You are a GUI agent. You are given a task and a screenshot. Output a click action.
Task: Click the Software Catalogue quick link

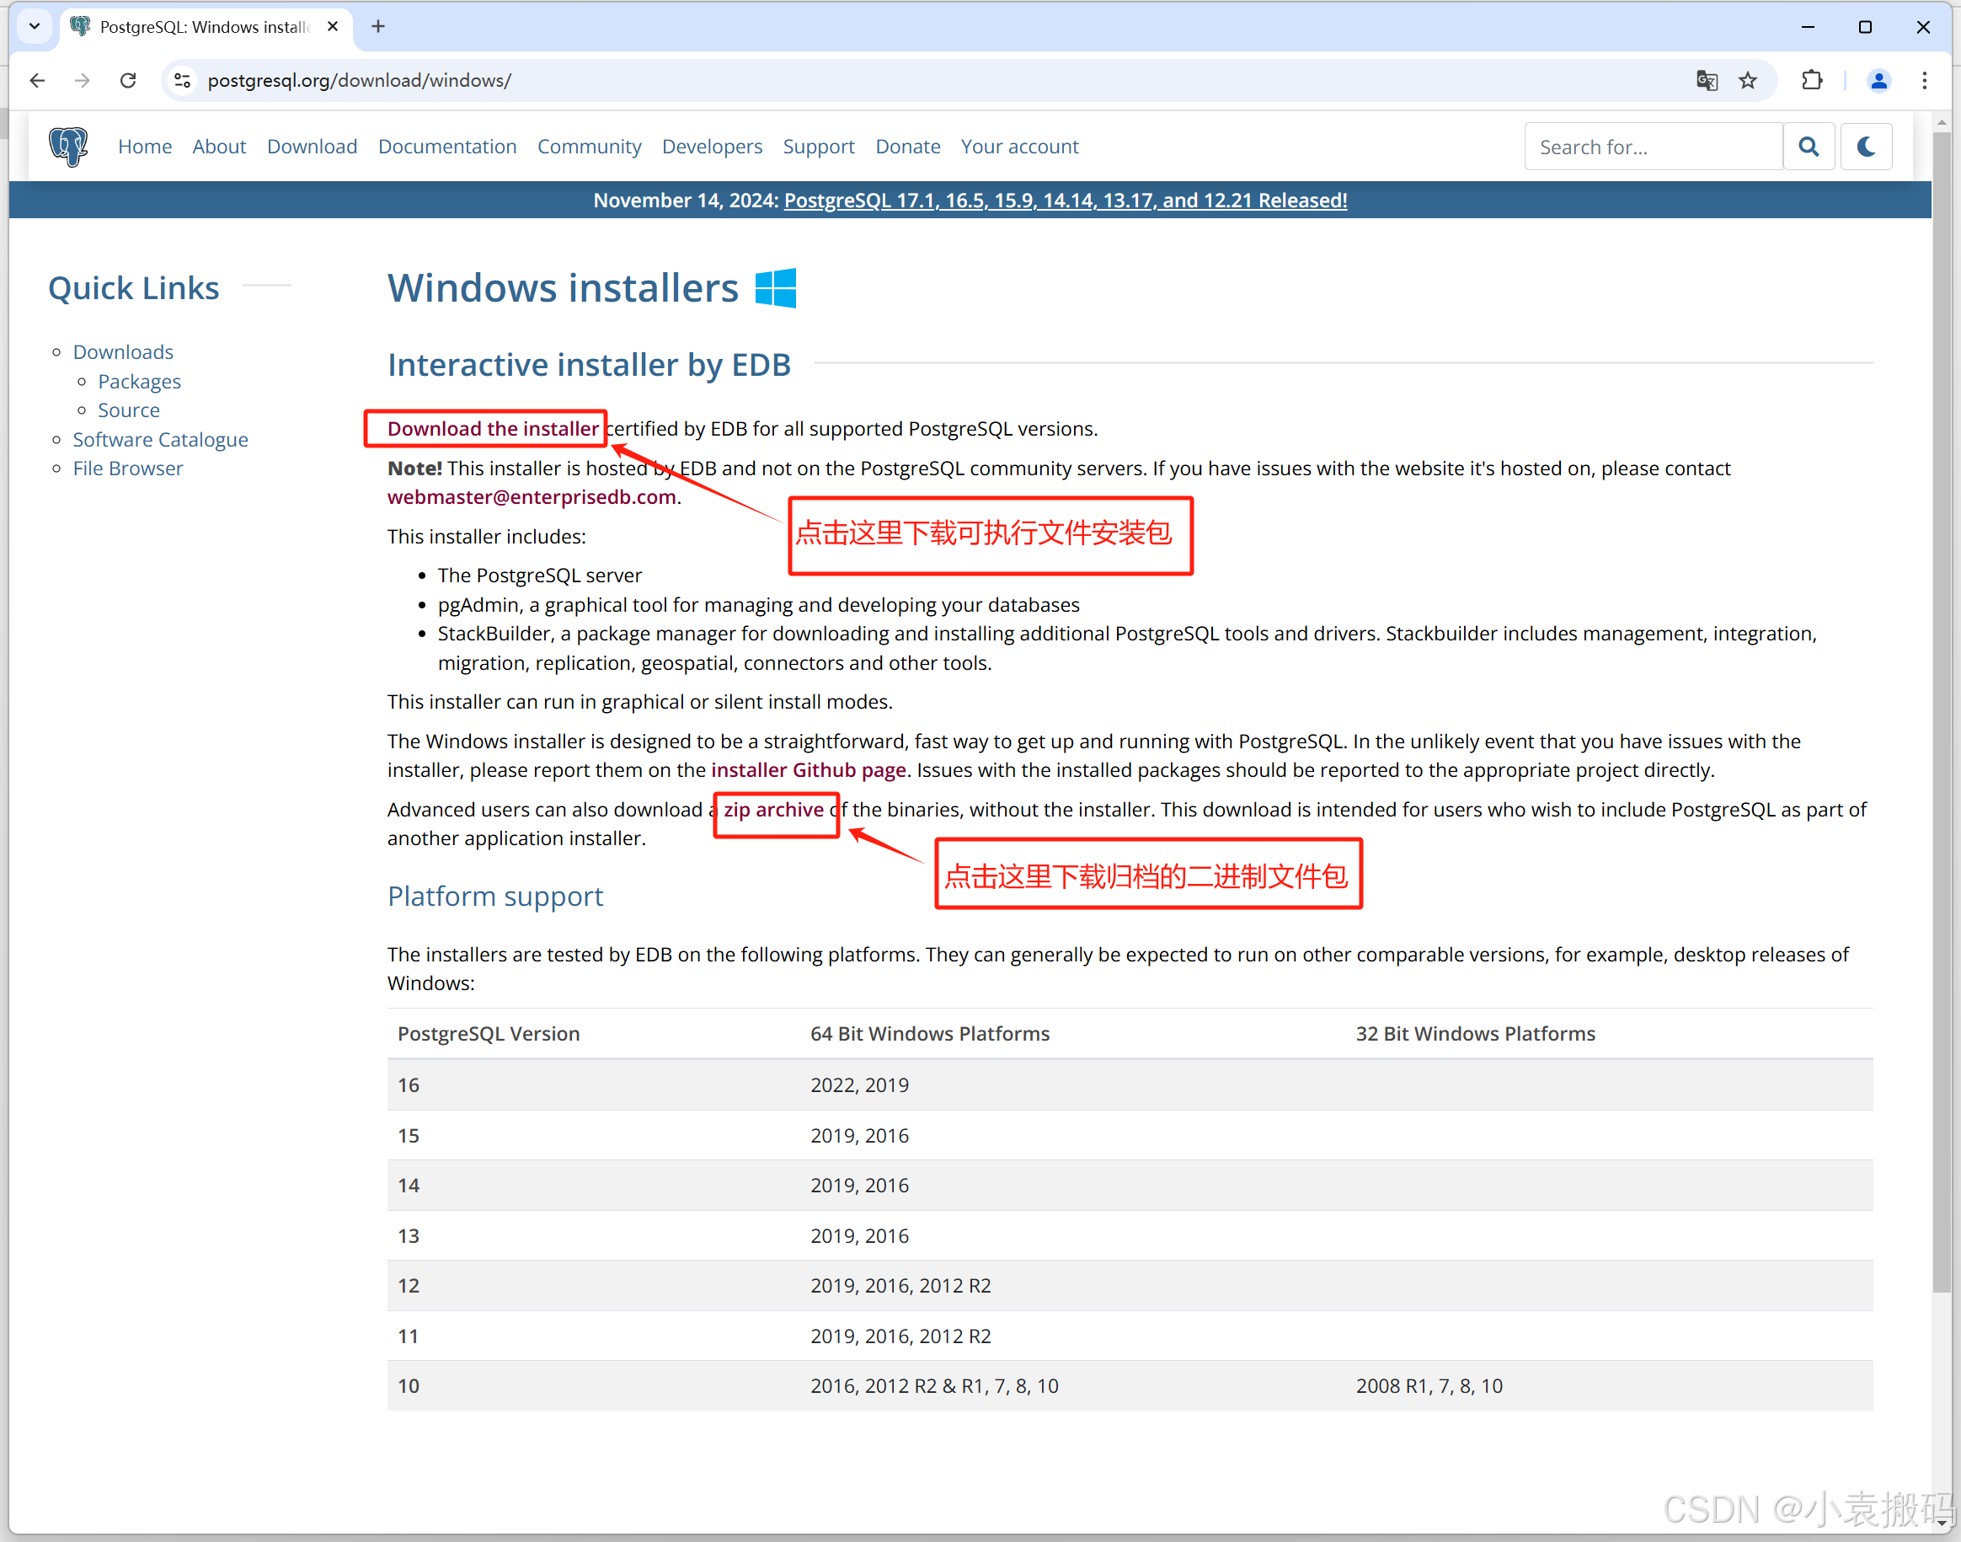(161, 440)
